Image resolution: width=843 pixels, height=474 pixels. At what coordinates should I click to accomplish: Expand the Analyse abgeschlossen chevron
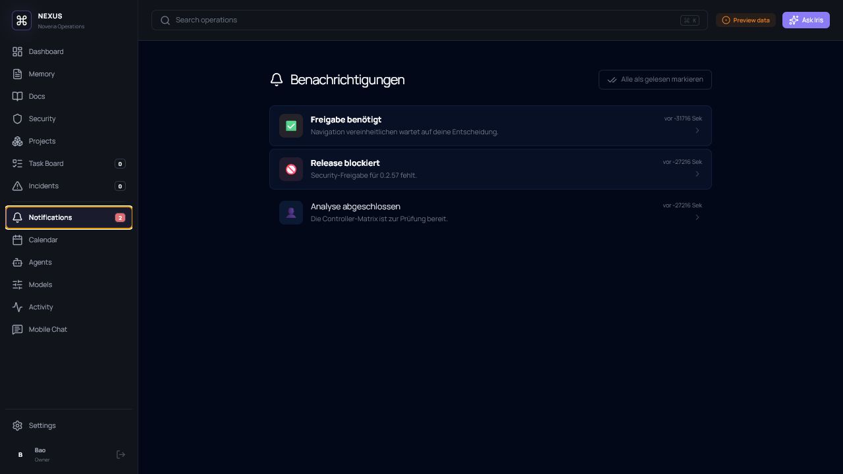coord(697,217)
